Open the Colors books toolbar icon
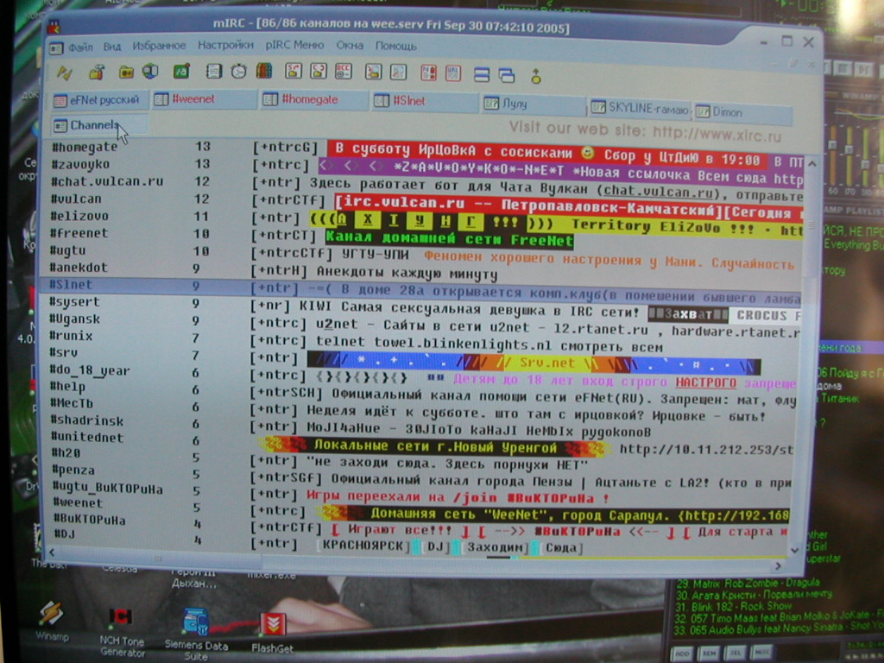This screenshot has width=884, height=663. point(264,71)
